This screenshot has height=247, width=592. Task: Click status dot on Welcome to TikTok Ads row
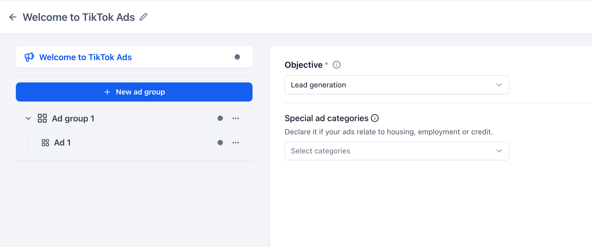[237, 57]
